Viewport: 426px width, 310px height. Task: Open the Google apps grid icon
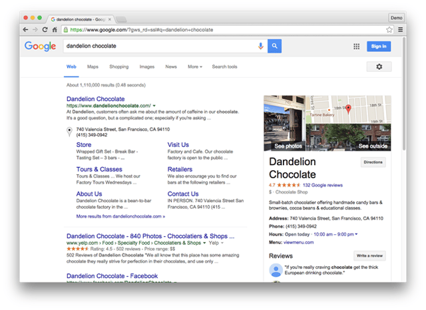[356, 46]
